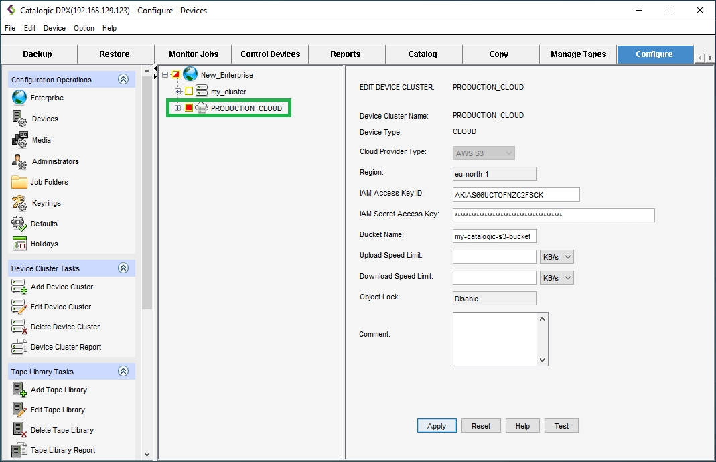Click Add Device Cluster icon
Image resolution: width=716 pixels, height=462 pixels.
(19, 287)
